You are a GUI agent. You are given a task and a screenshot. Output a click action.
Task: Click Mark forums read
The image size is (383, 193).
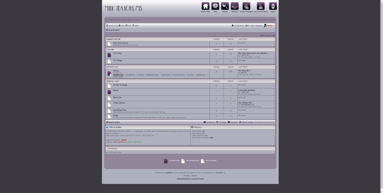point(268,35)
